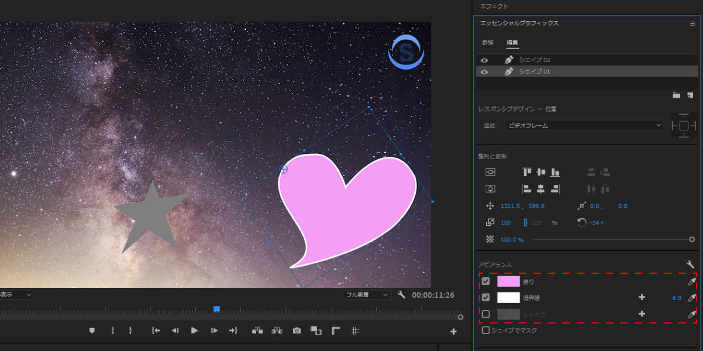Image resolution: width=703 pixels, height=351 pixels.
Task: Open the エフェクト panel tab
Action: tap(494, 6)
